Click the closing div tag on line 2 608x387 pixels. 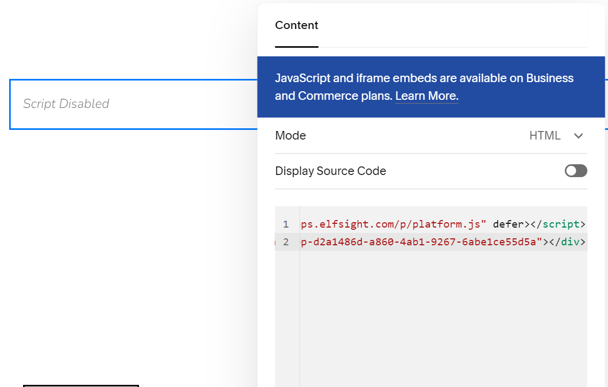pyautogui.click(x=568, y=242)
